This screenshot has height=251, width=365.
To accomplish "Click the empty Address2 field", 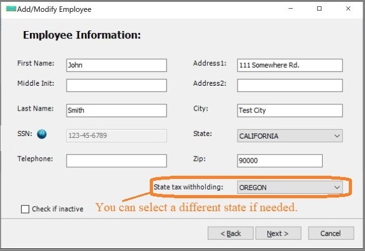I will [290, 85].
